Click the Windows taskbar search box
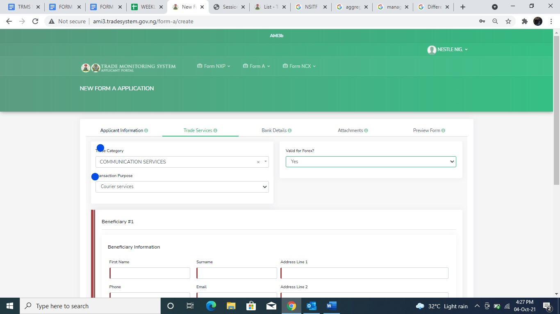The height and width of the screenshot is (314, 560). click(90, 306)
